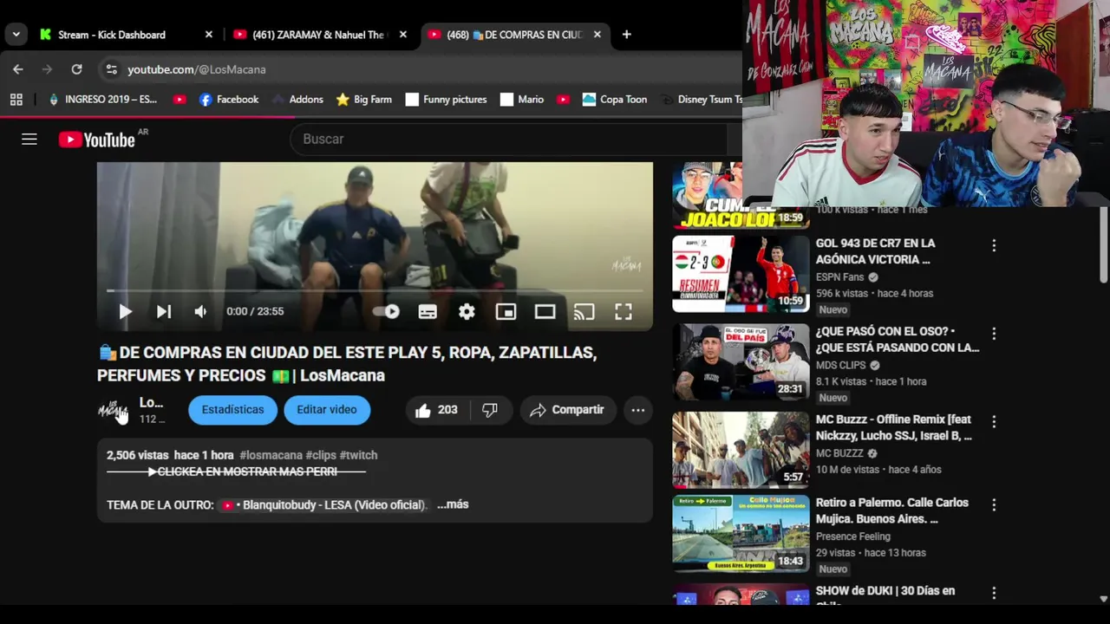
Task: Go back in browser history
Action: click(18, 69)
